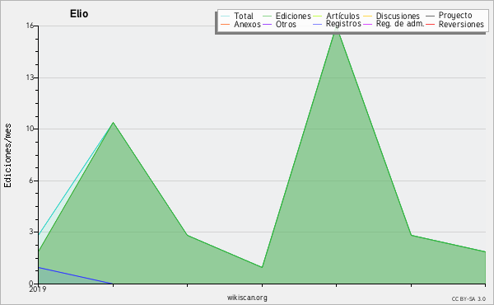This screenshot has width=494, height=305.
Task: Click the purple Otros legend line
Action: click(267, 24)
